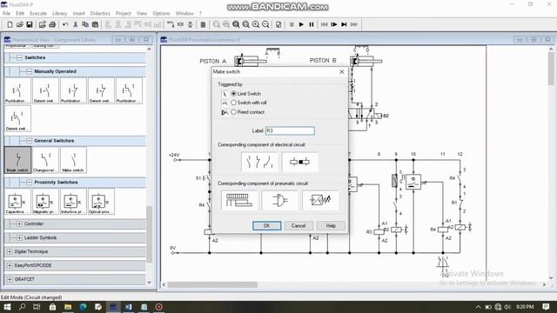Start simulation with Play button
This screenshot has width=557, height=313.
pos(301,24)
